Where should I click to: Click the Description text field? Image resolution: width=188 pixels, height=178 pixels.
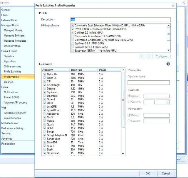pos(120,20)
